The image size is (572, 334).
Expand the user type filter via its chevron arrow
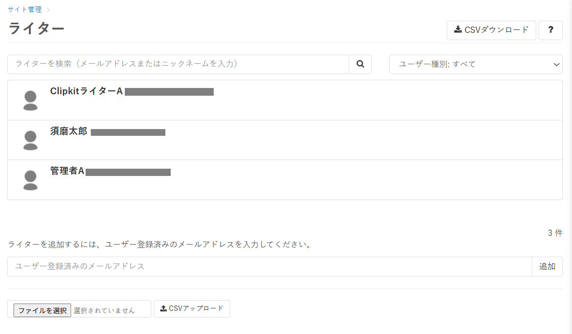[557, 65]
